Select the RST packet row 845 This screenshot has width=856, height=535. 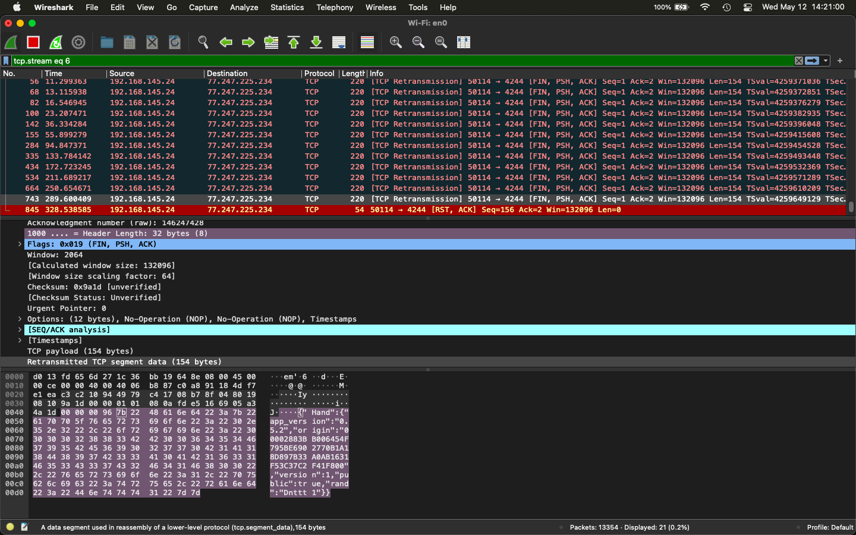pyautogui.click(x=238, y=209)
